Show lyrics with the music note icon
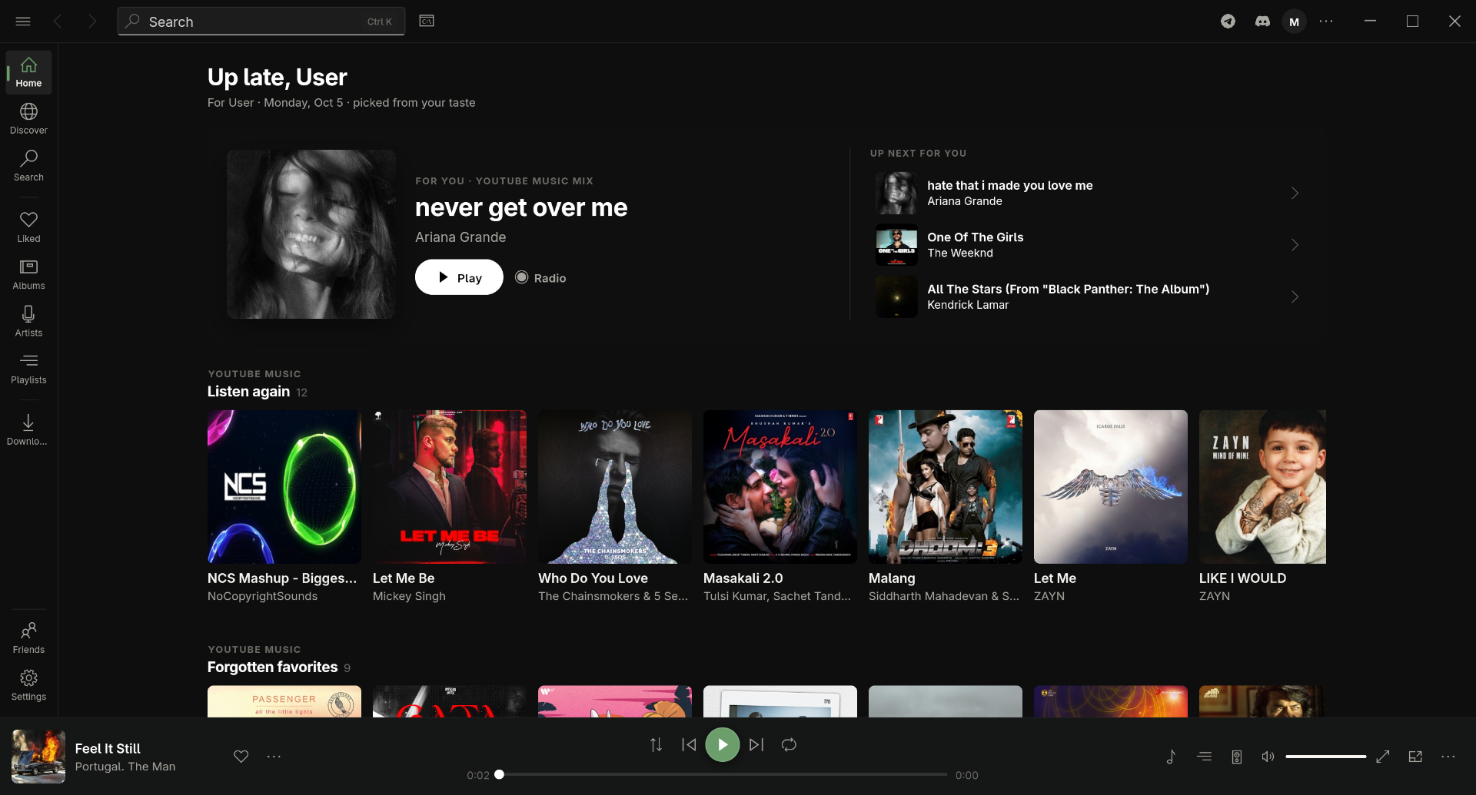1476x795 pixels. [x=1171, y=757]
